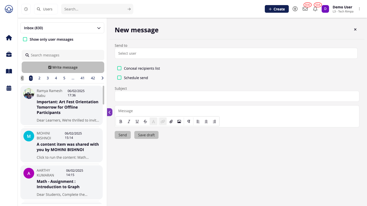This screenshot has width=367, height=206.
Task: Click the attachment paperclip icon
Action: tap(171, 122)
